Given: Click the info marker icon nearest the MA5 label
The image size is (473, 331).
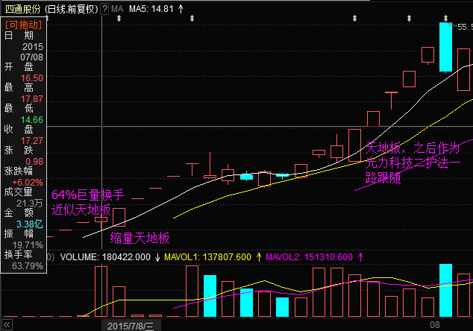Looking at the screenshot, I should 119,19.
